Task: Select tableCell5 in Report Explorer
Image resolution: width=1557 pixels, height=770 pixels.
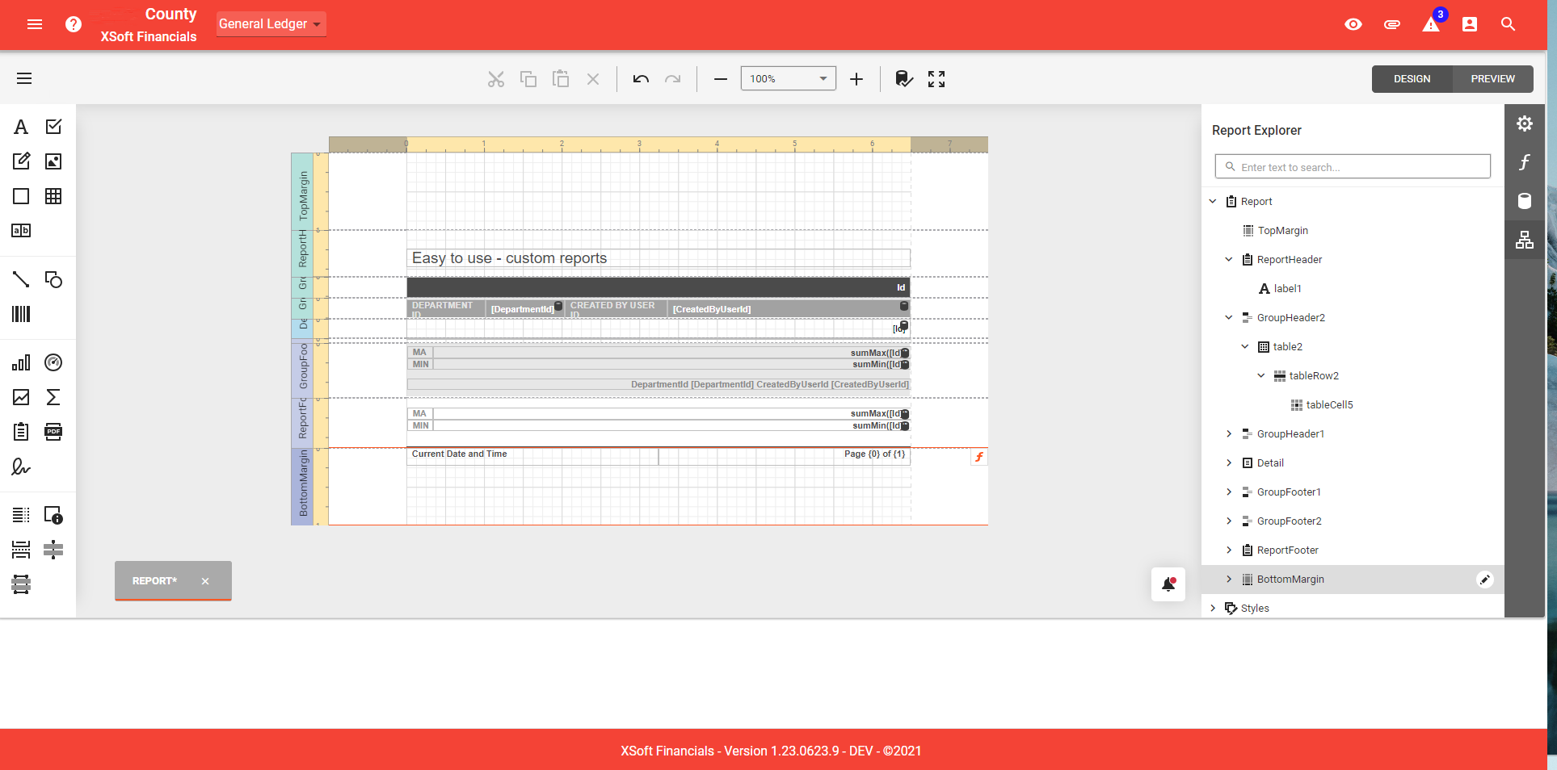Action: point(1329,405)
